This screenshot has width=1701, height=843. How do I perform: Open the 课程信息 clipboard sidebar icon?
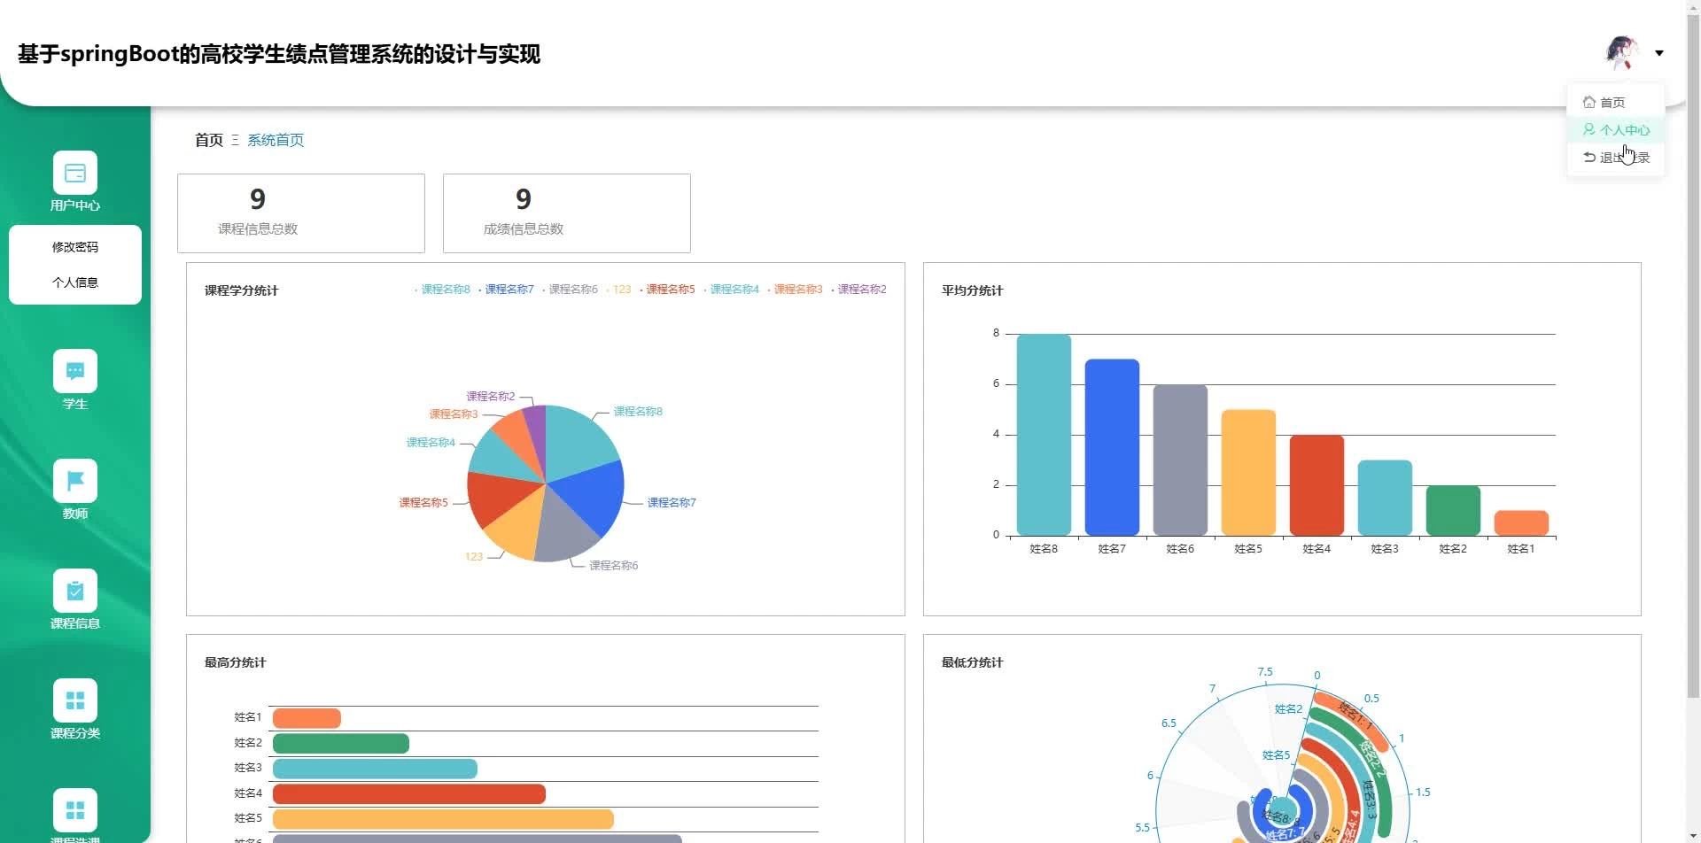pos(75,591)
